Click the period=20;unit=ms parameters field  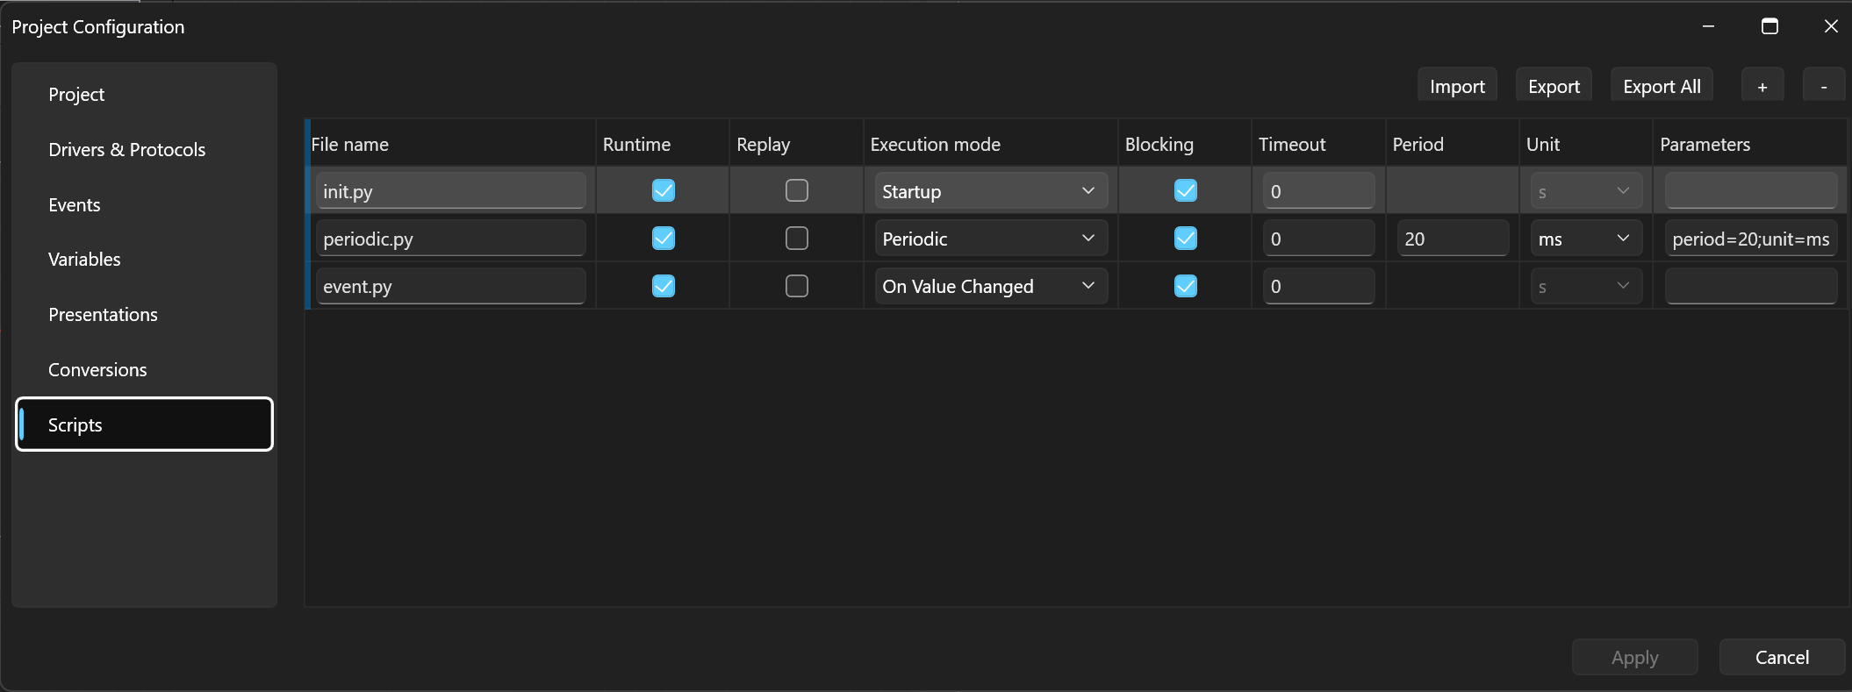click(x=1751, y=239)
